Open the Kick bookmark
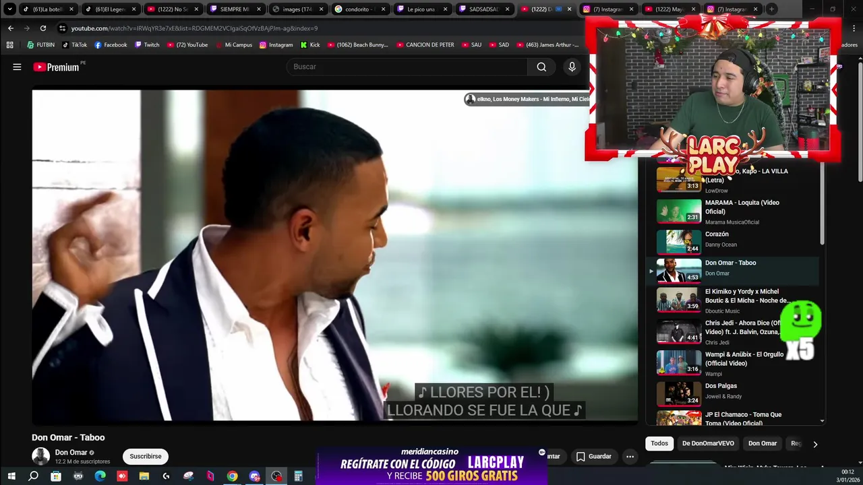 [310, 45]
